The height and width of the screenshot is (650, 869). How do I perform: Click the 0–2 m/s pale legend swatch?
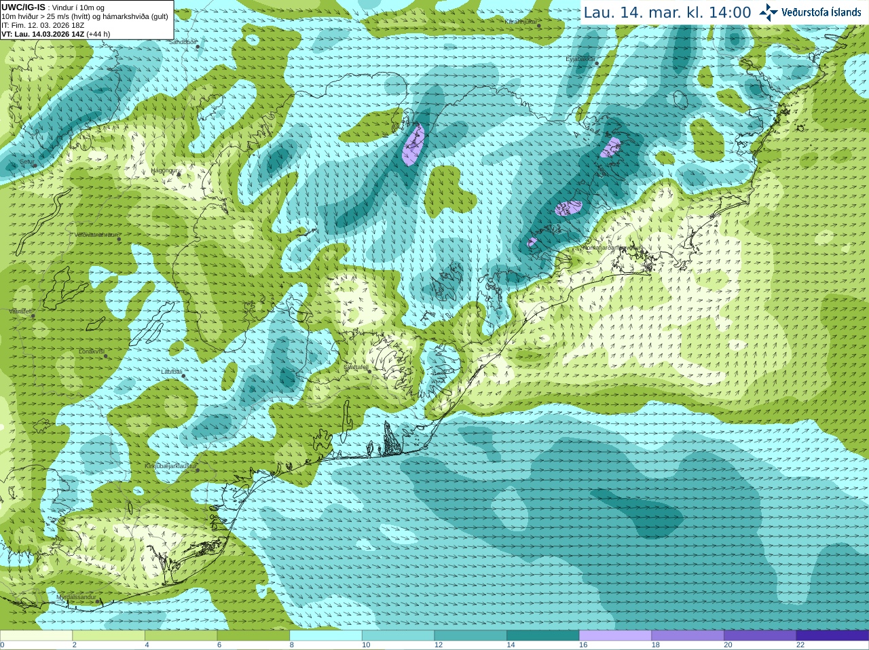36,635
